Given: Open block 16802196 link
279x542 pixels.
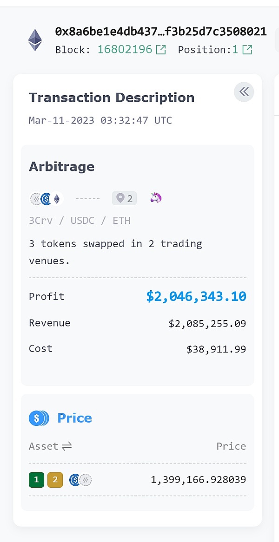Looking at the screenshot, I should point(125,49).
